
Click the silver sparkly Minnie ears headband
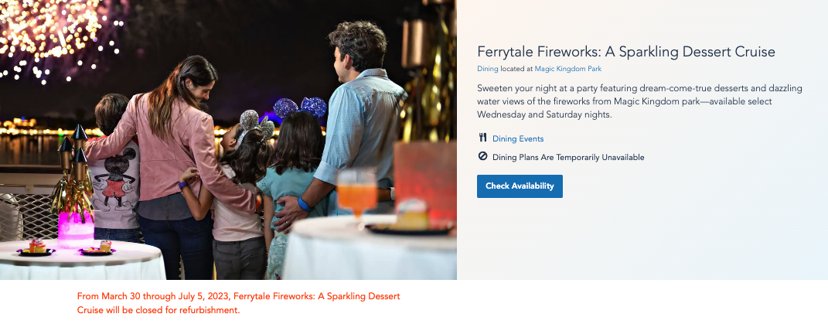click(x=257, y=124)
